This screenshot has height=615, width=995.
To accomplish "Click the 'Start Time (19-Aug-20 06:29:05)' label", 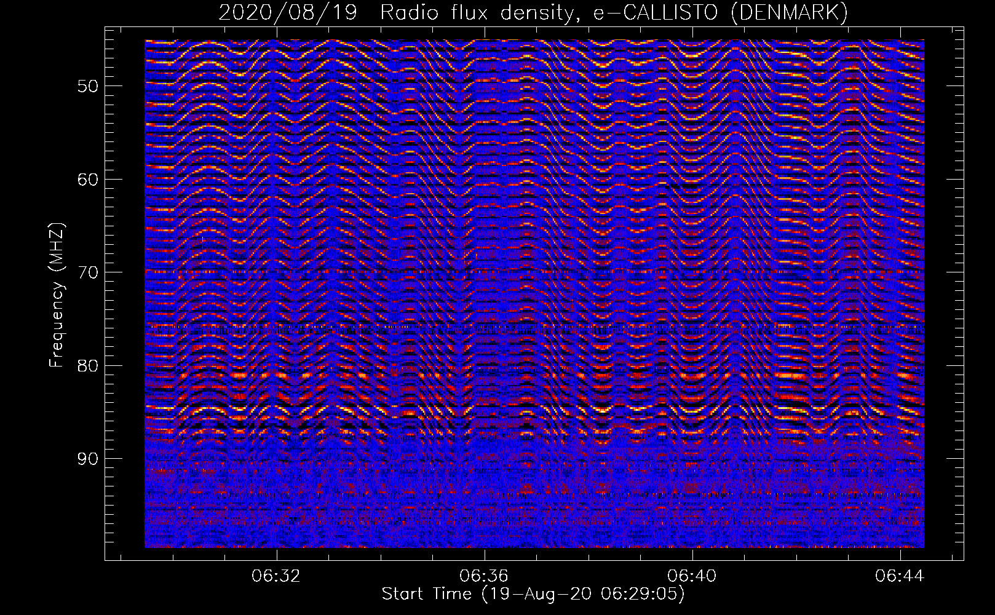I will 533,595.
